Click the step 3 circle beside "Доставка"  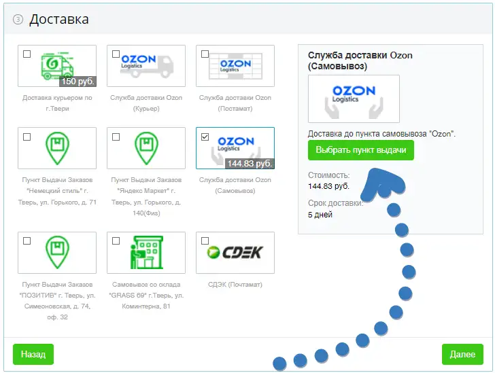[18, 20]
